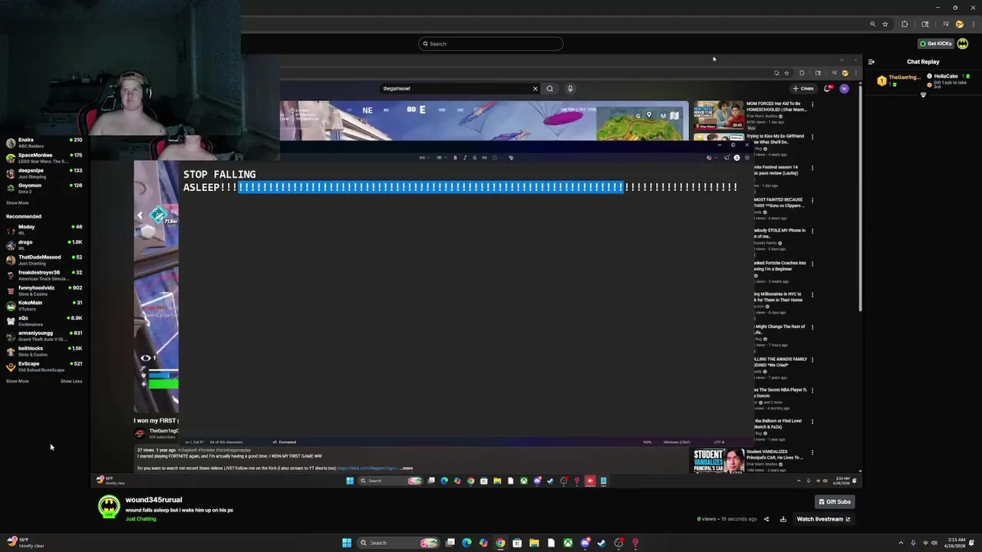Open recommended channel KokoMain
The height and width of the screenshot is (552, 982).
pyautogui.click(x=44, y=305)
